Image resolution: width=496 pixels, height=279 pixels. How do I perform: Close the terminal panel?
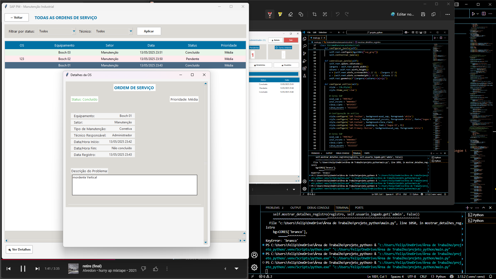pyautogui.click(x=490, y=208)
